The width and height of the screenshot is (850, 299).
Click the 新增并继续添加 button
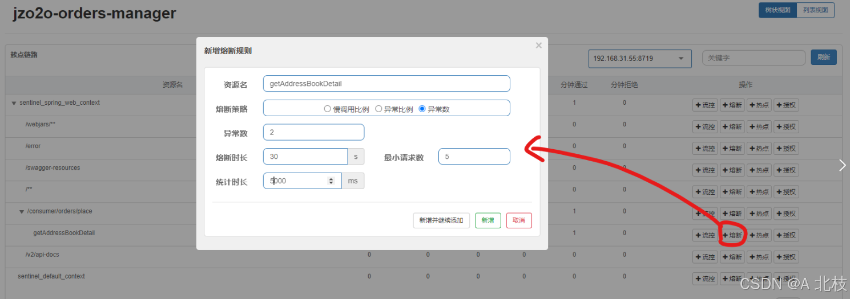pos(441,220)
